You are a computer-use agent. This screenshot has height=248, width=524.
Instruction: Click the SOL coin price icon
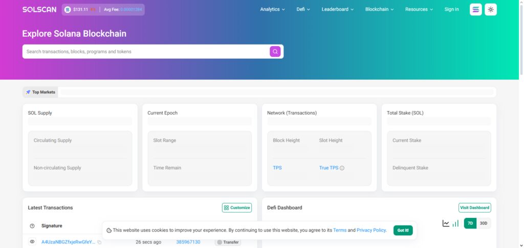coord(68,9)
